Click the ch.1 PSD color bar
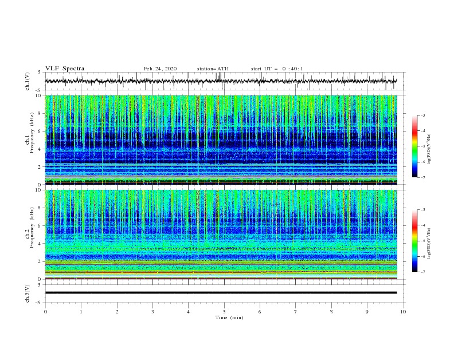Viewport: 454px width, 350px height. (414, 146)
